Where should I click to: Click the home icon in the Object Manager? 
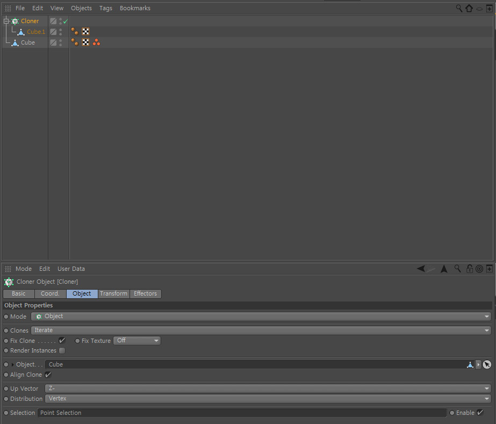[x=469, y=8]
